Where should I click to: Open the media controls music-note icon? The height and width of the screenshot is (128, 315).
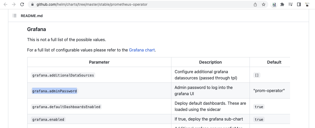(291, 4)
